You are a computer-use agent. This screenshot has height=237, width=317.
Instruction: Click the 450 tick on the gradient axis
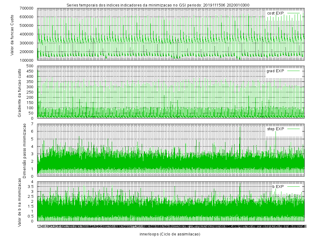pos(30,71)
